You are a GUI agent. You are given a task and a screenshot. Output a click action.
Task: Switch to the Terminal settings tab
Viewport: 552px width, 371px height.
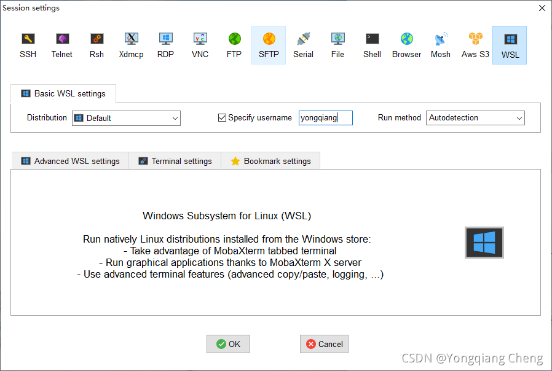(175, 160)
